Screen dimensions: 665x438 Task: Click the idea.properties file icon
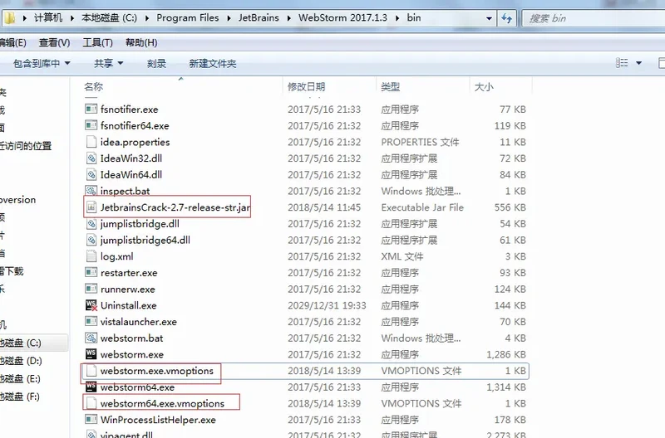(91, 142)
